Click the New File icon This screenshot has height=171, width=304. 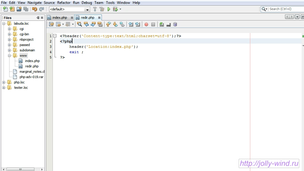point(5,9)
